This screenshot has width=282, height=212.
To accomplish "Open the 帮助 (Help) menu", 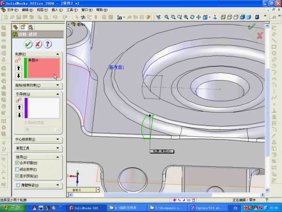I will click(102, 10).
